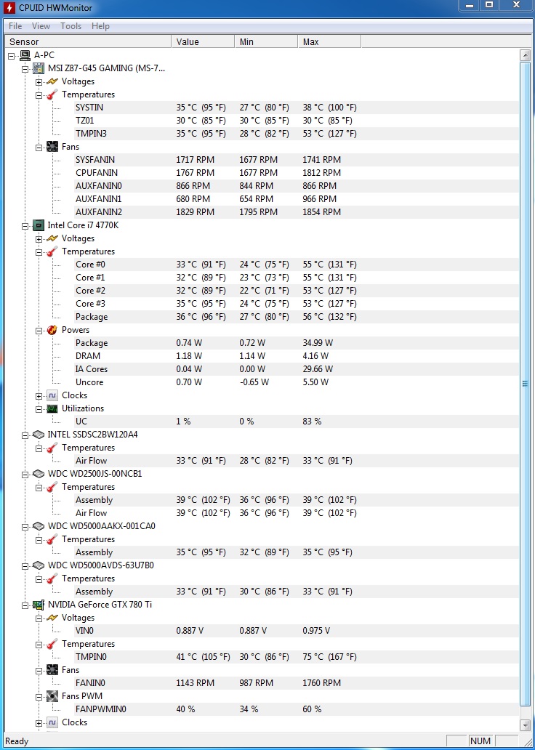535x750 pixels.
Task: Click the motherboard Temperatures thermometer icon
Action: pos(52,94)
